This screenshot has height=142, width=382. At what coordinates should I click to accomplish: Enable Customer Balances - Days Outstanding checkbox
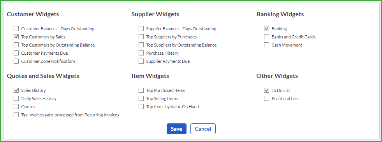coord(16,29)
